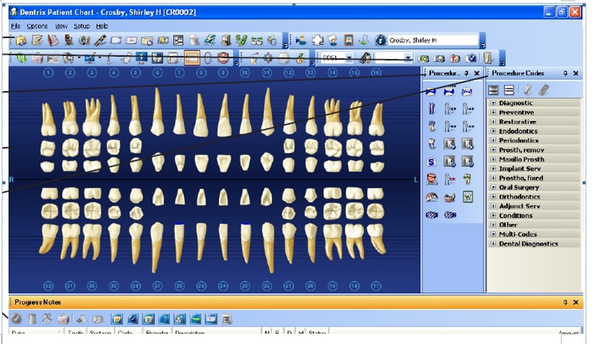Click the printer icon in Progress Notes toolbar
The height and width of the screenshot is (344, 594).
tap(64, 319)
